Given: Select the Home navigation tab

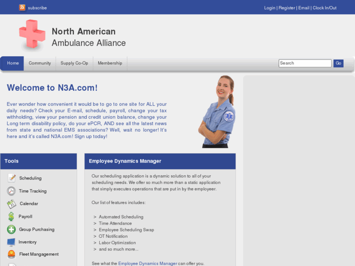Looking at the screenshot, I should [x=13, y=63].
